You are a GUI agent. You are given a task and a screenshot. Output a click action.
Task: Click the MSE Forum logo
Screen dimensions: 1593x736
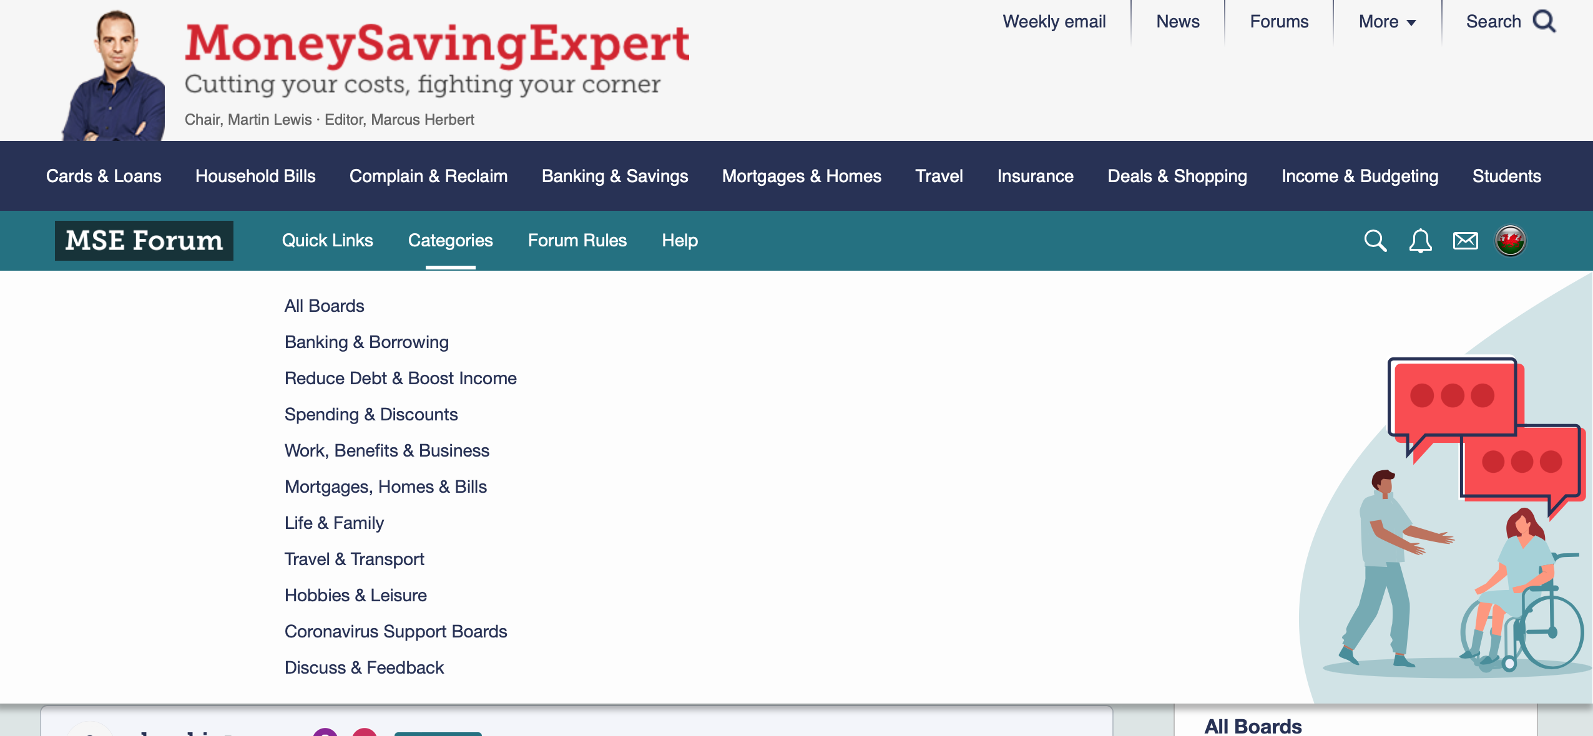(x=144, y=241)
